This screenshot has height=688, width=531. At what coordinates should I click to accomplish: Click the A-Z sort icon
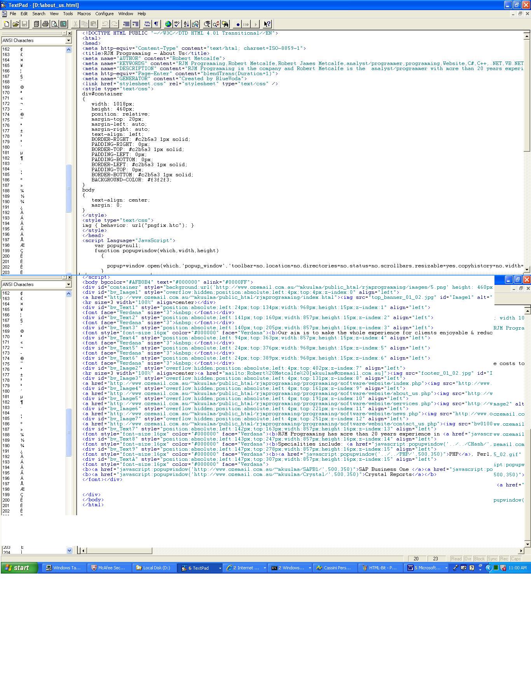[186, 24]
